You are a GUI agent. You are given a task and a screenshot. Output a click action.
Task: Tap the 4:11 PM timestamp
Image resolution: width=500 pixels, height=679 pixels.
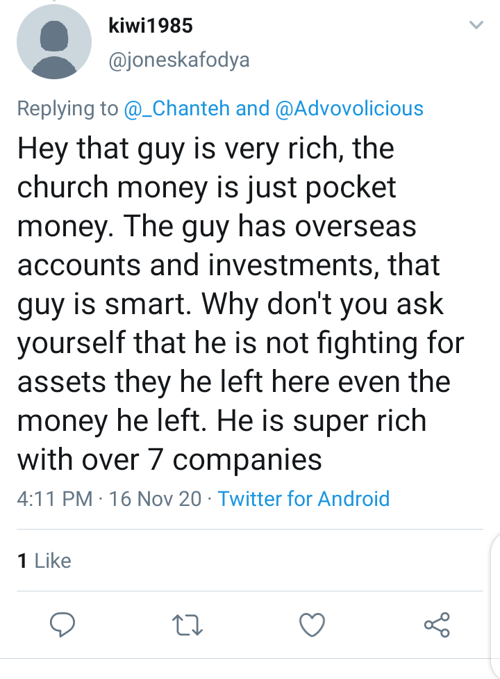click(54, 498)
